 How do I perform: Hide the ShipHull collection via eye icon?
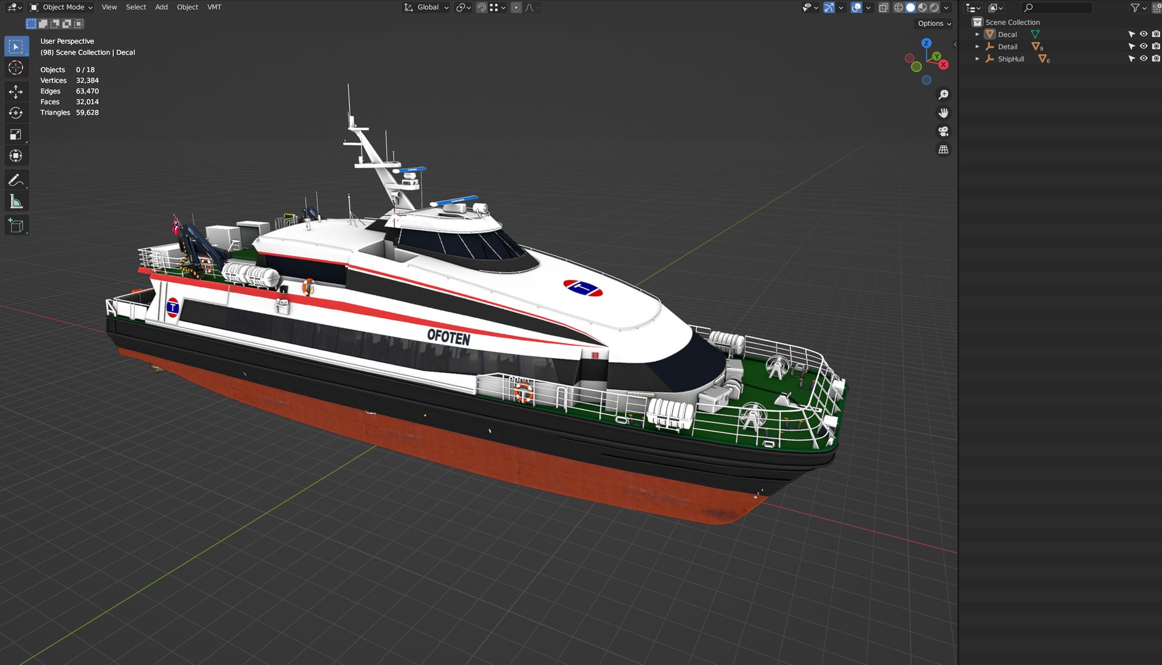pos(1144,58)
